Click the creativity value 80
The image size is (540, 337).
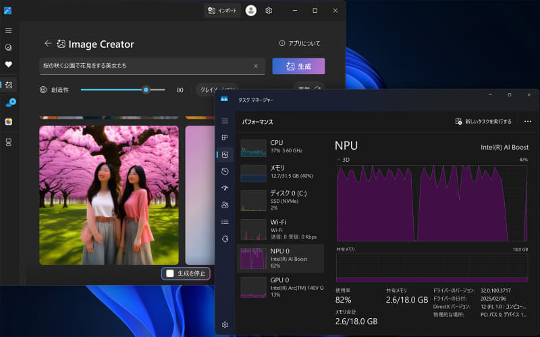point(180,90)
